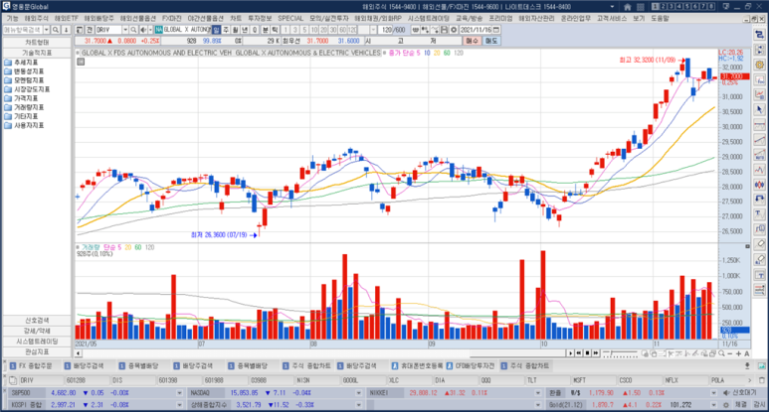Open the 차트 menu
The height and width of the screenshot is (412, 769).
click(x=236, y=18)
